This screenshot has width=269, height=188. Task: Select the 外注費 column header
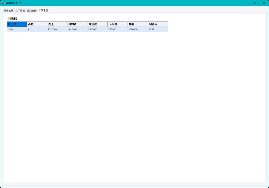[97, 24]
